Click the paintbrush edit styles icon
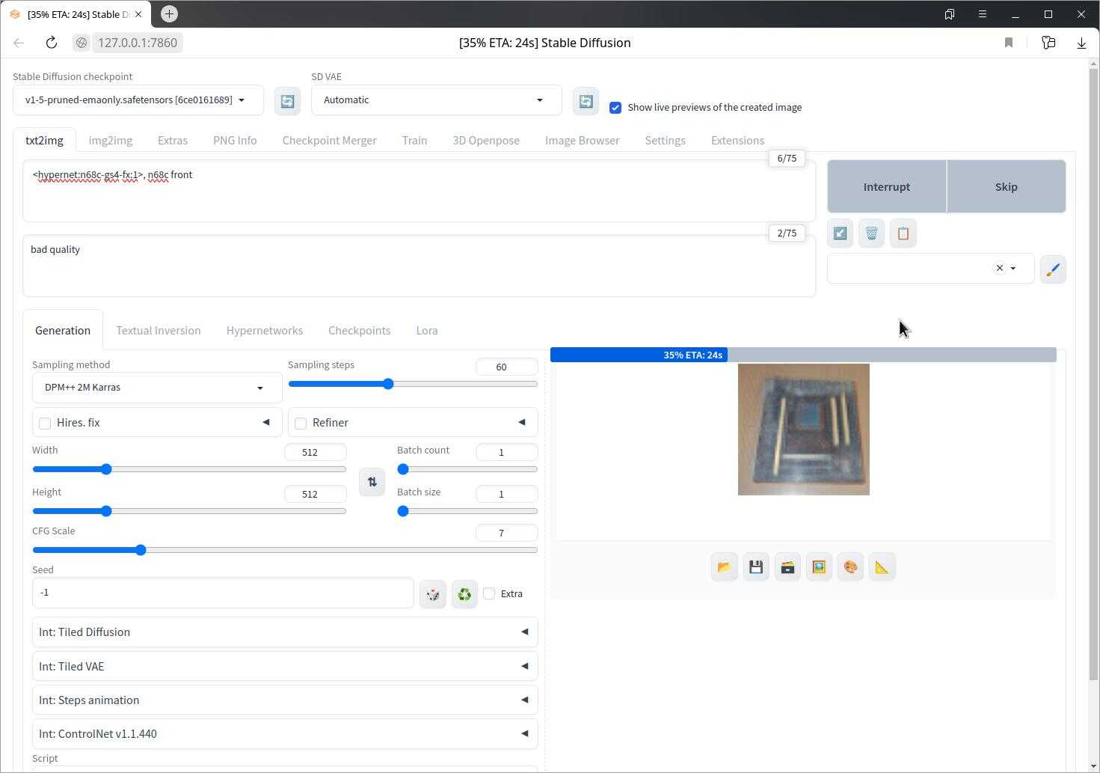 pyautogui.click(x=1052, y=269)
